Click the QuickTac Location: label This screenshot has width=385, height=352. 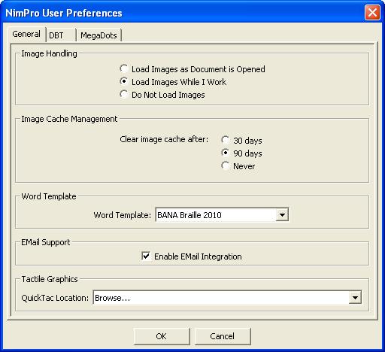pos(55,298)
